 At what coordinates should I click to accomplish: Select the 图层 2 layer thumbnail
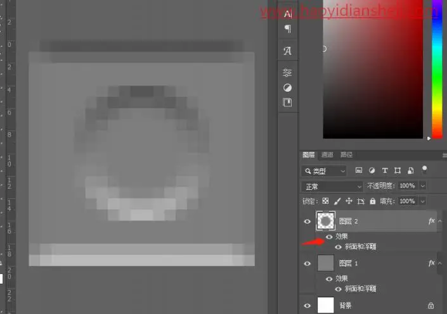(325, 221)
